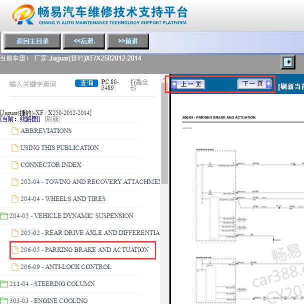Click USING THIS PUBLICATION document icon
Viewport: 304px width, 304px height.
coord(15,148)
